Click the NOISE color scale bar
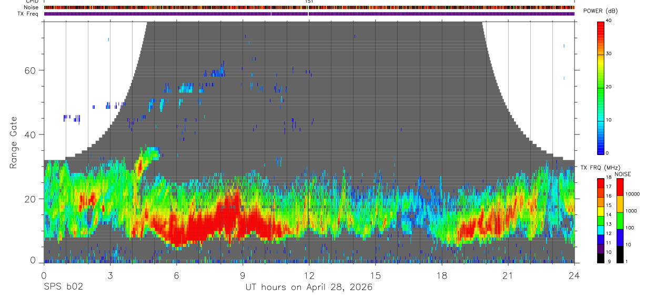The width and height of the screenshot is (646, 298). [620, 221]
